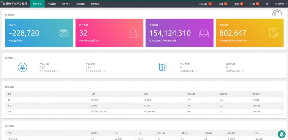This screenshot has width=288, height=140.
Task: Open the 信息管理 menu
Action: click(x=81, y=4)
